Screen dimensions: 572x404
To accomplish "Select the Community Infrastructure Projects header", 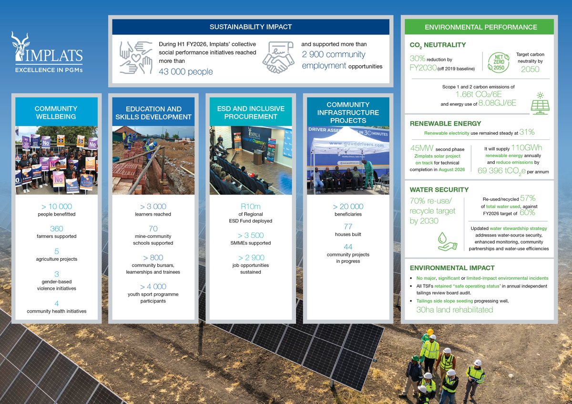I will pyautogui.click(x=348, y=112).
